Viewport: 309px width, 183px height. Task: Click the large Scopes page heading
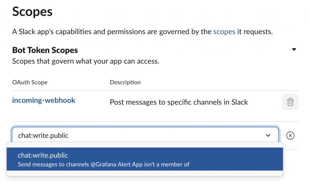(x=32, y=12)
